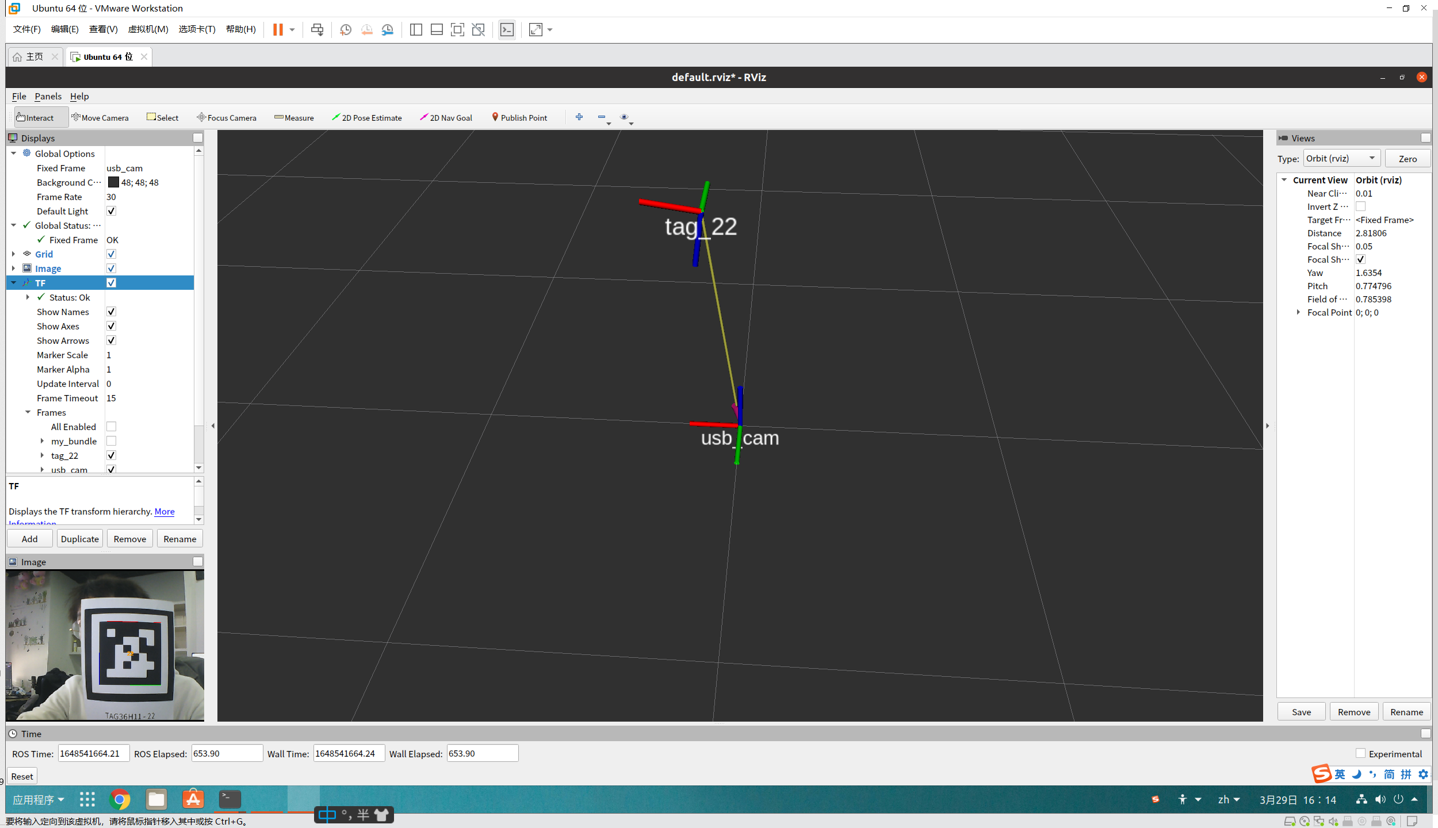Expand the Focal Point property
The width and height of the screenshot is (1438, 828).
1298,312
